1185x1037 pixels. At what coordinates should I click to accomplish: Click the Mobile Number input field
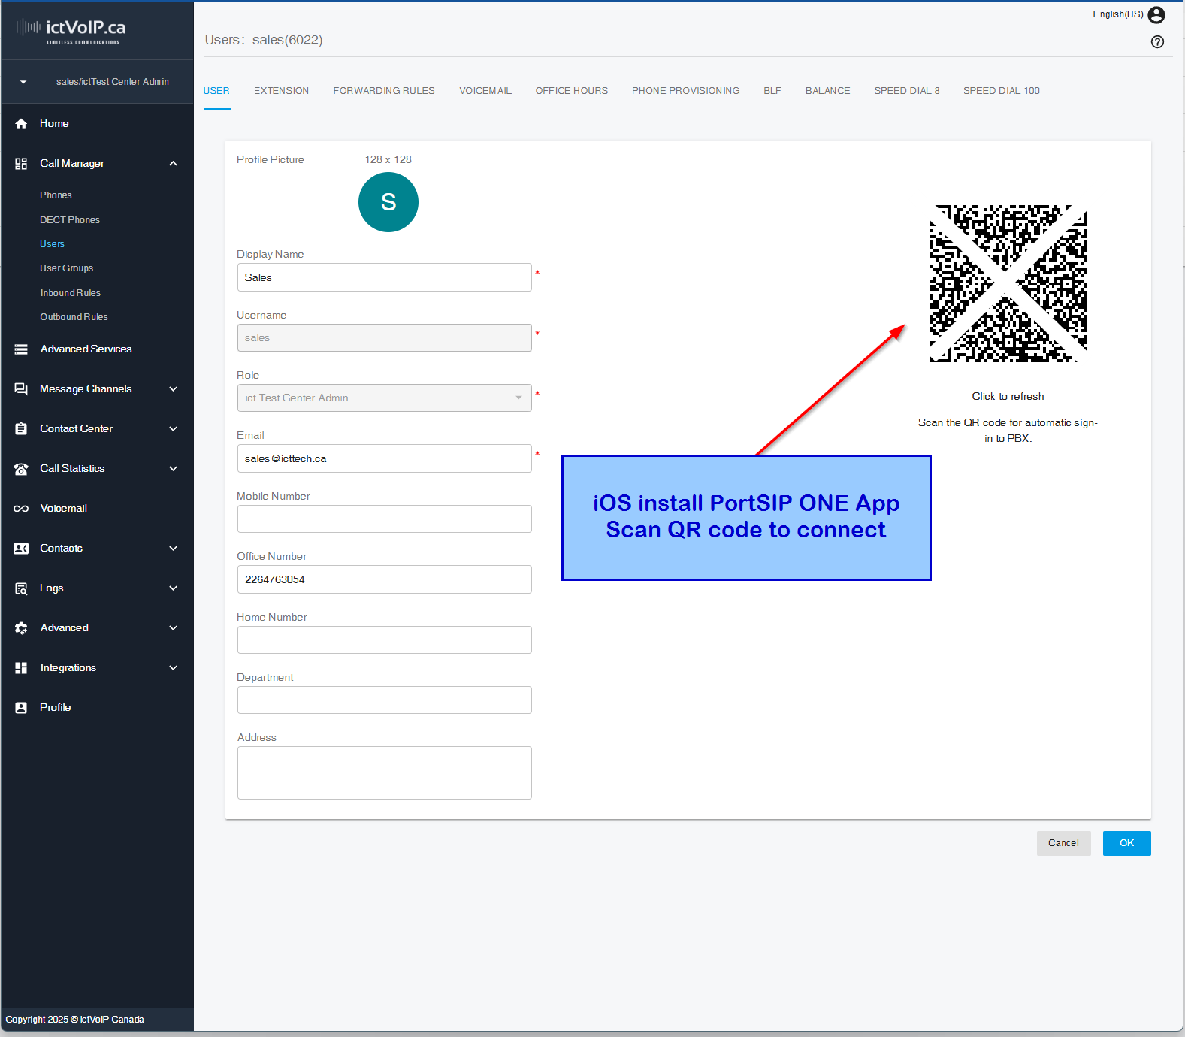tap(384, 519)
